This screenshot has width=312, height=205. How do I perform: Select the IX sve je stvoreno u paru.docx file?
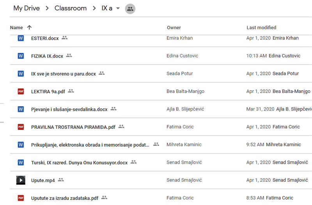tap(63, 74)
